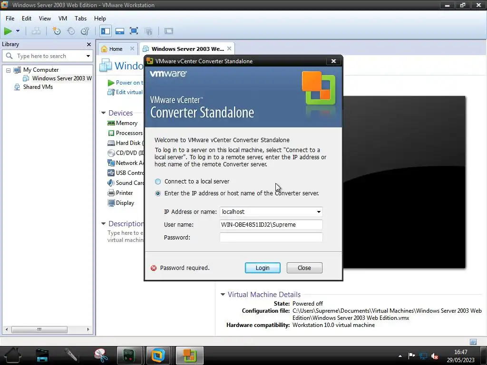This screenshot has width=487, height=365.
Task: Click the library scrollbar right arrow
Action: [88, 329]
